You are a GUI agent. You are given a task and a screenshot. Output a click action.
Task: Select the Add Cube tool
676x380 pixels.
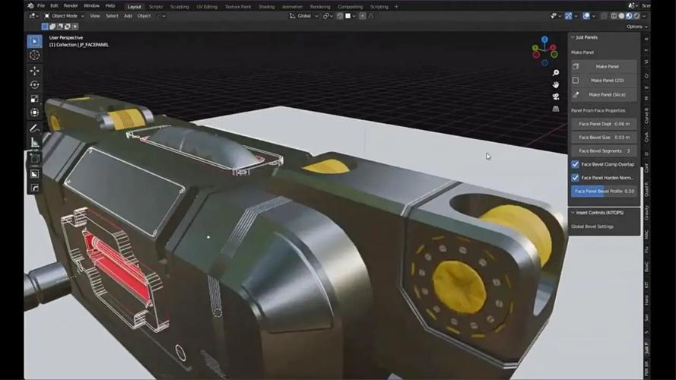click(x=34, y=159)
